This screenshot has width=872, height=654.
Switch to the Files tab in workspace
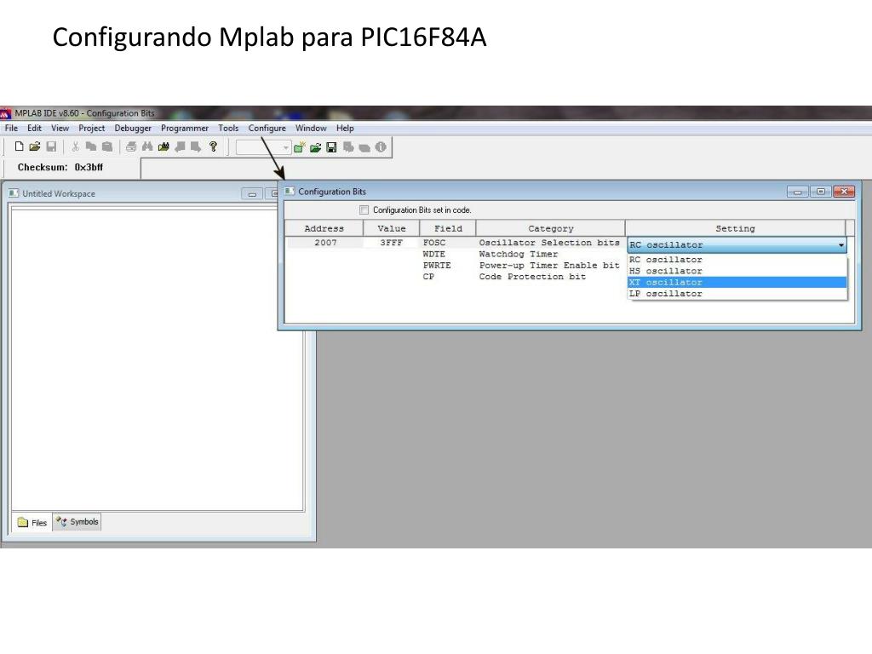click(x=33, y=522)
